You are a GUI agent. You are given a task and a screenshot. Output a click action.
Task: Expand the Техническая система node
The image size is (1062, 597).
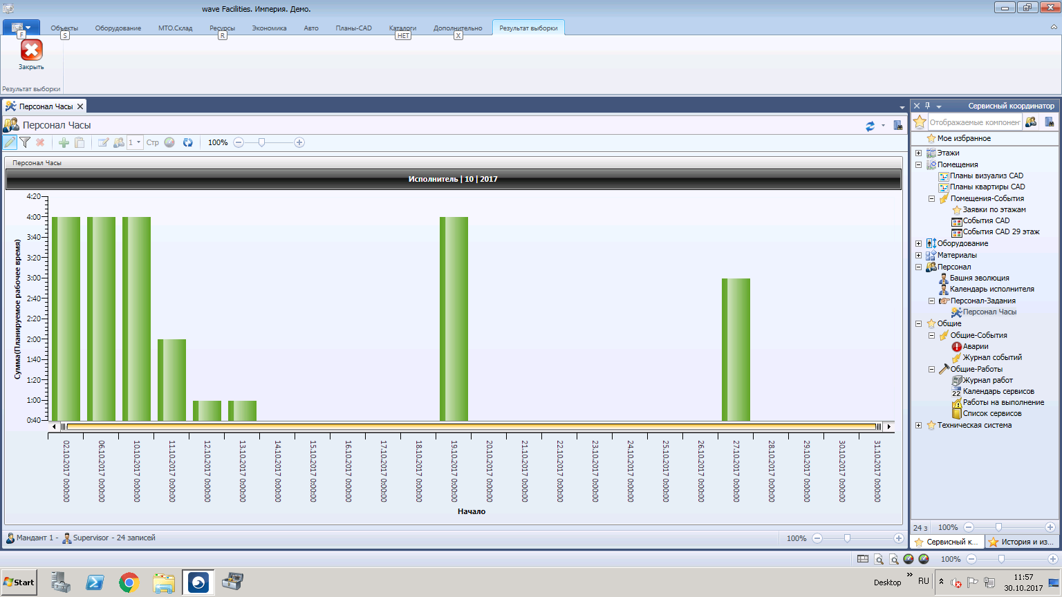point(918,425)
